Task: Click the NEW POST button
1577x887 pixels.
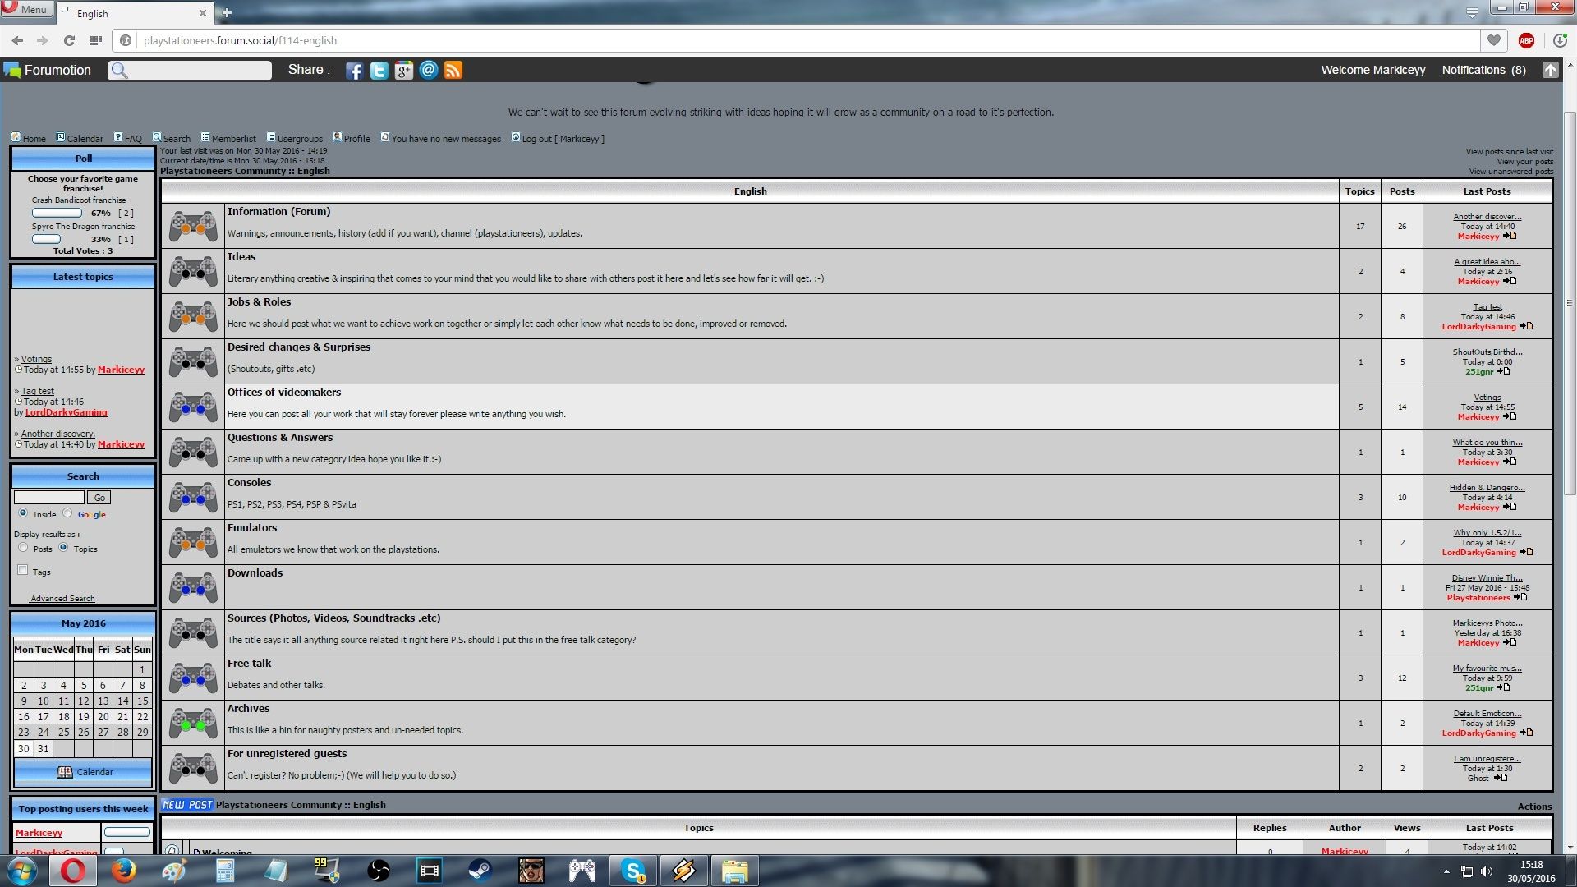Action: (187, 805)
